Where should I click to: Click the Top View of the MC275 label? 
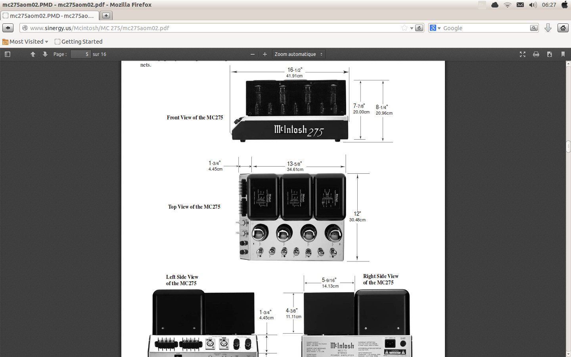[194, 207]
